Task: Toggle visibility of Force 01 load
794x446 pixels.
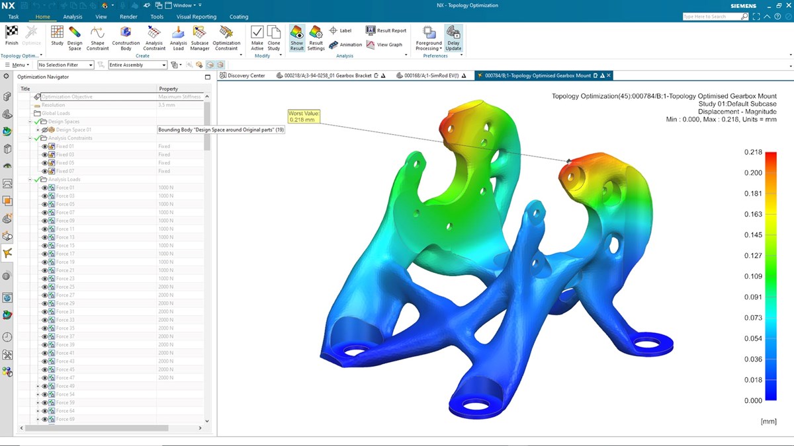Action: coord(45,188)
